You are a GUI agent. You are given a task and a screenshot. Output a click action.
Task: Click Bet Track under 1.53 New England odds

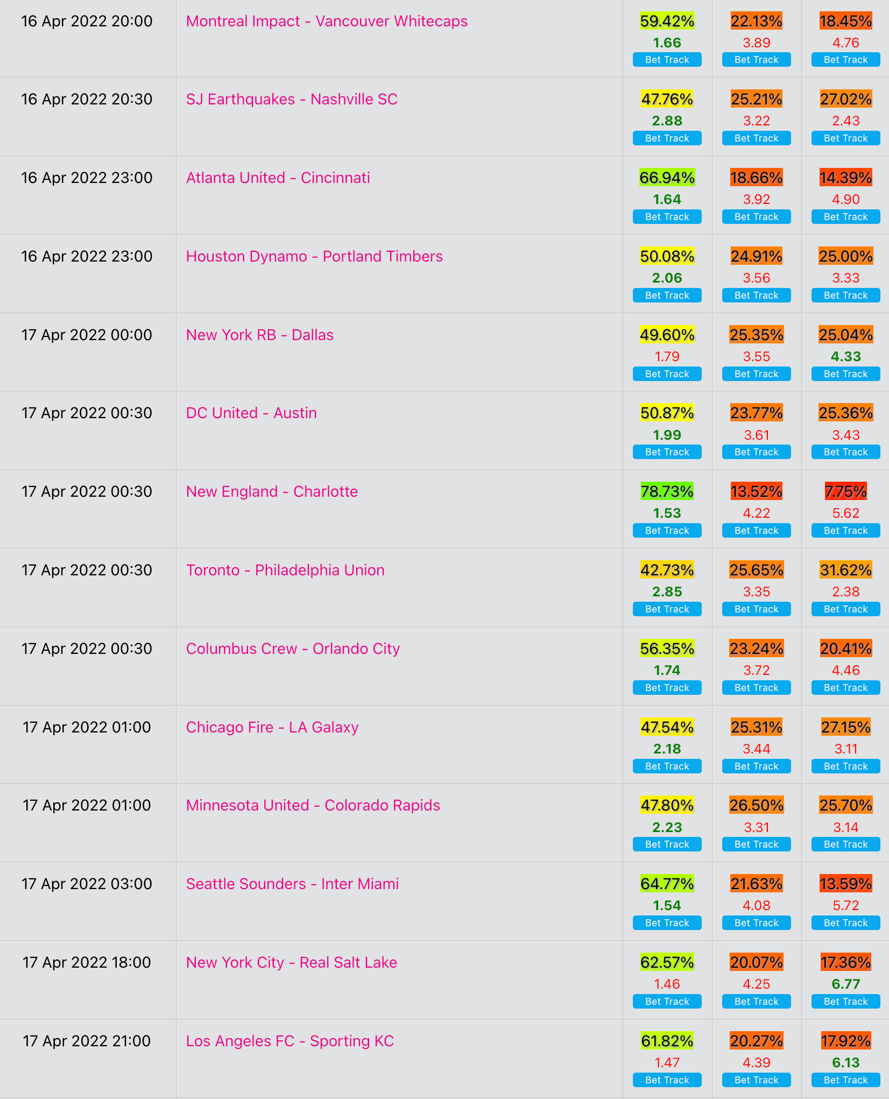(667, 531)
